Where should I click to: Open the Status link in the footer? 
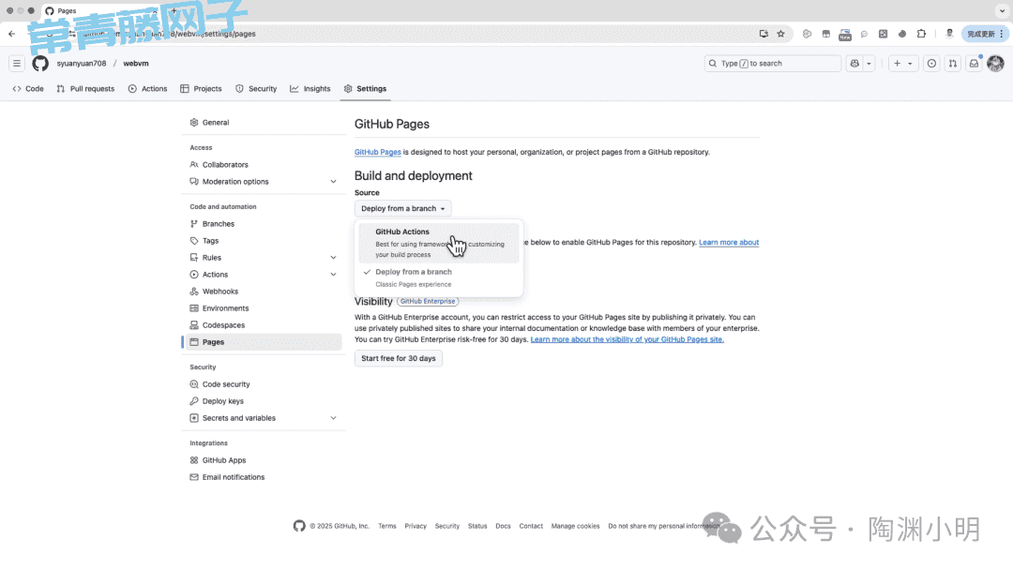[477, 526]
